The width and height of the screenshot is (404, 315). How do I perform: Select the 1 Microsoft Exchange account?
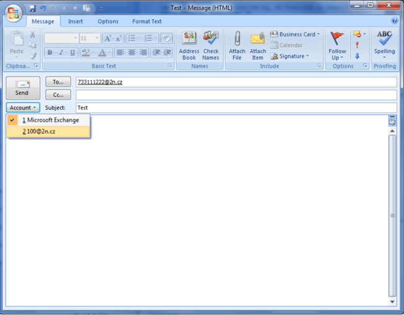click(x=48, y=120)
